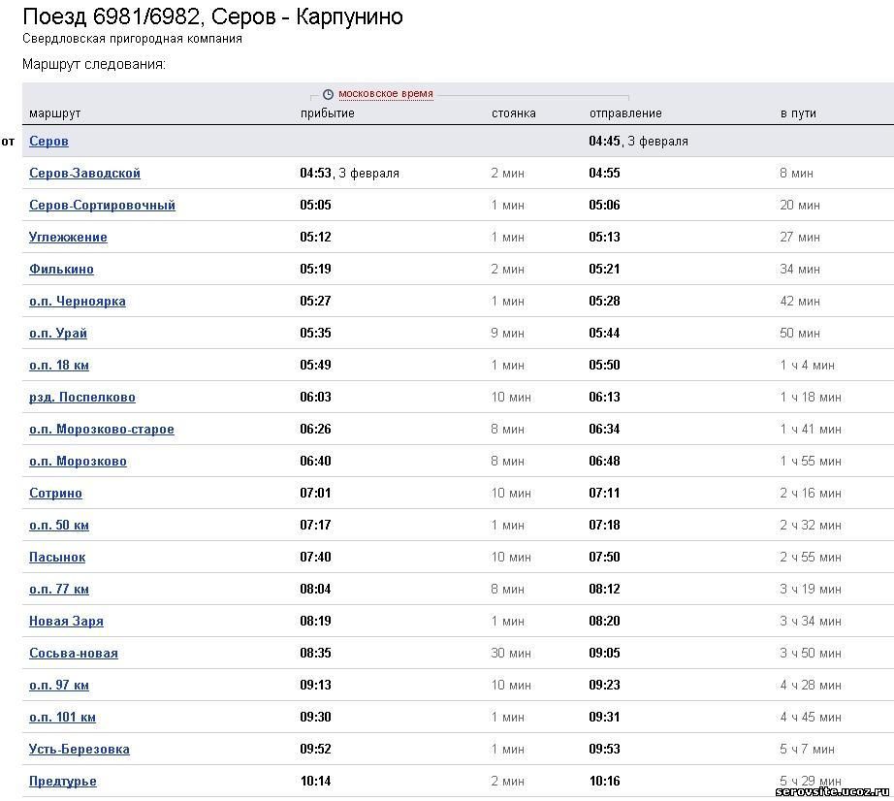
Task: Go to the Углежжение station page
Action: tap(69, 237)
